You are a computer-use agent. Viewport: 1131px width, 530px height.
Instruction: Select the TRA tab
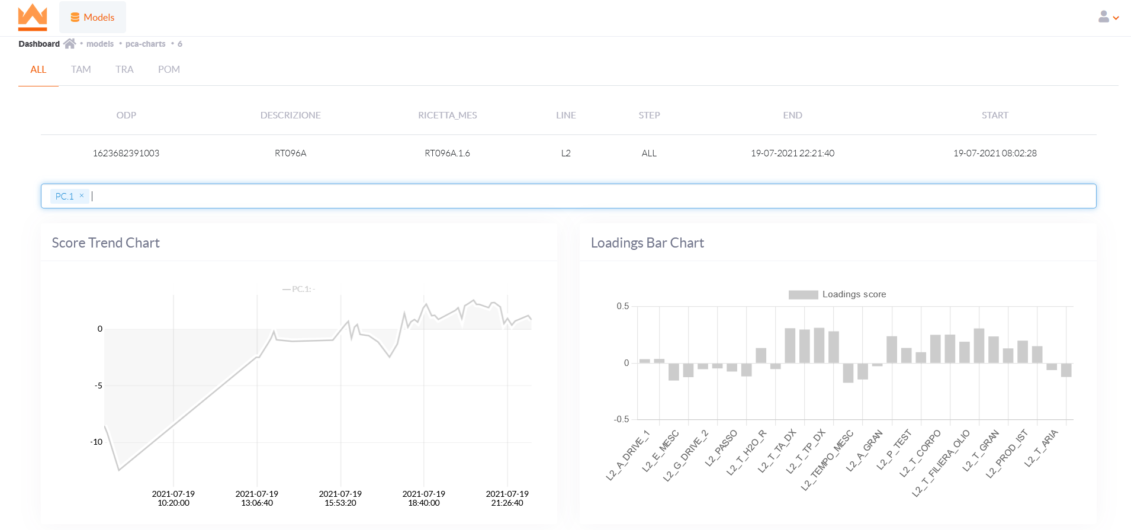pyautogui.click(x=124, y=69)
